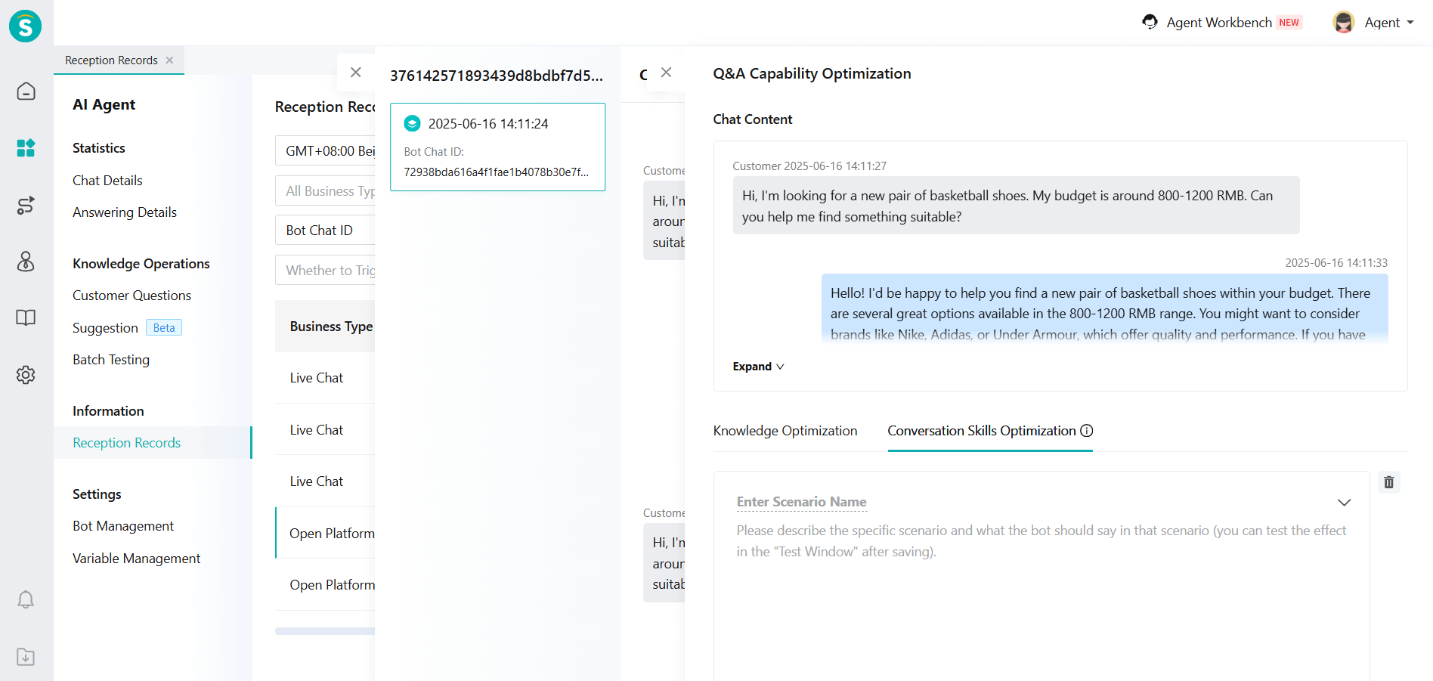Click the Agent avatar picture

1343,23
